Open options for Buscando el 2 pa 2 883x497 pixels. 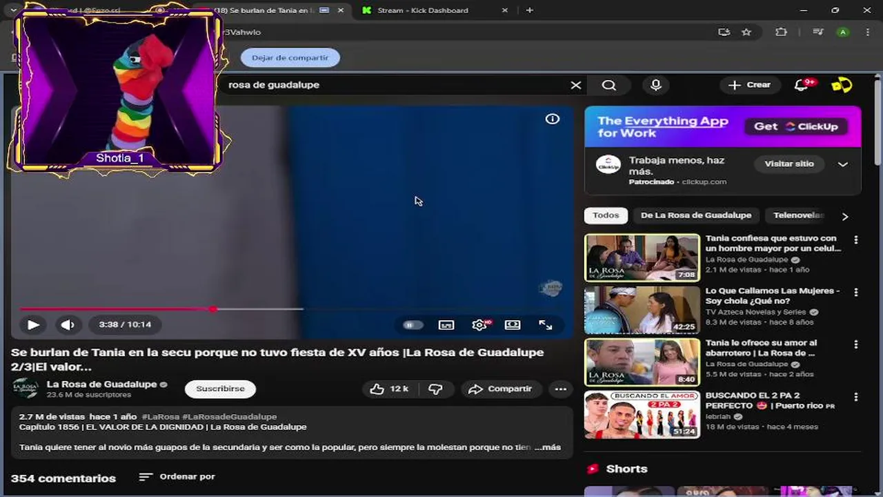point(856,397)
